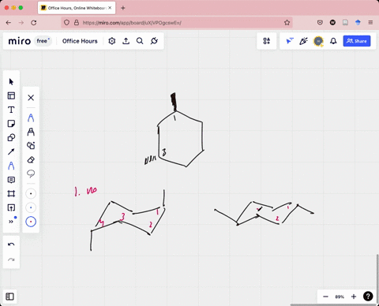
Task: Open the Upload tool
Action: click(x=11, y=207)
